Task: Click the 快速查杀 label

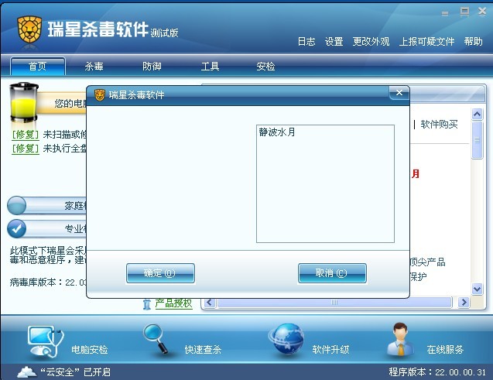Action: pos(203,350)
